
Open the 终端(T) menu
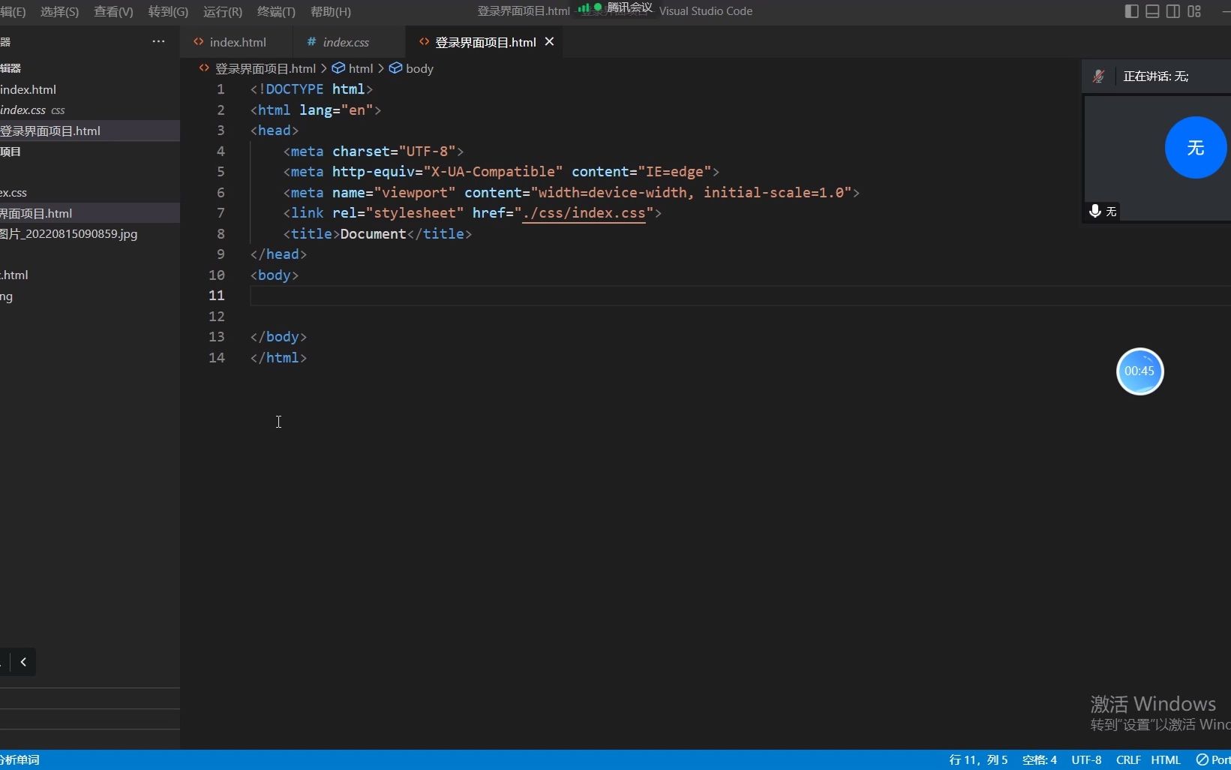(276, 11)
